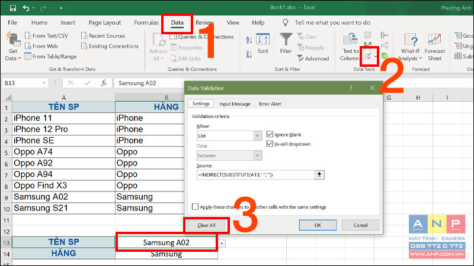The width and height of the screenshot is (474, 266).
Task: Open the Help tab
Action: (x=258, y=22)
